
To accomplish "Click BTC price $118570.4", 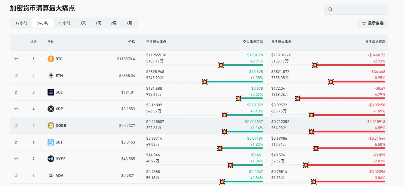I will (x=126, y=59).
